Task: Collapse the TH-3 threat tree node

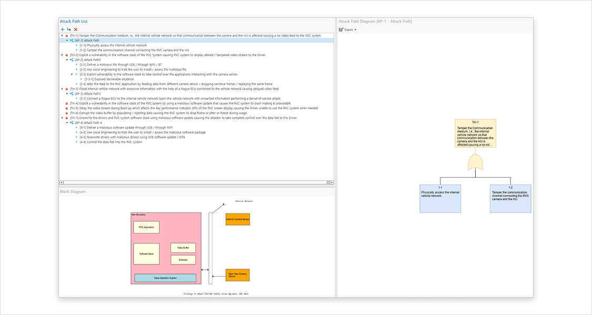Action: click(x=62, y=89)
